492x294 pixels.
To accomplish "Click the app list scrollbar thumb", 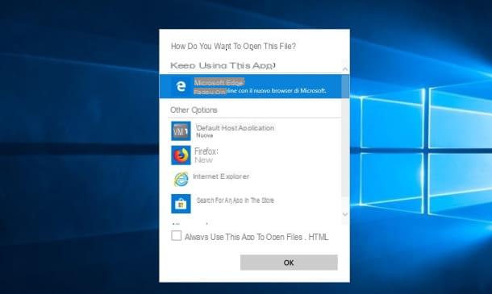I will point(345,135).
